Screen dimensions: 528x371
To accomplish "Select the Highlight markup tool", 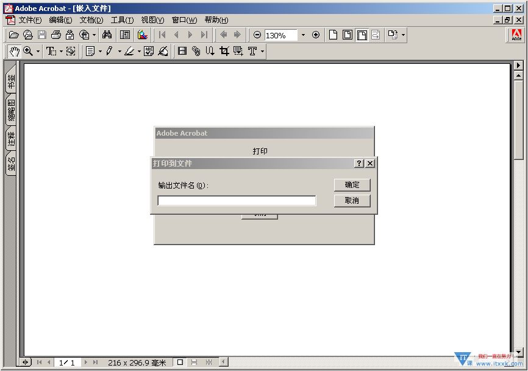I will pyautogui.click(x=129, y=52).
